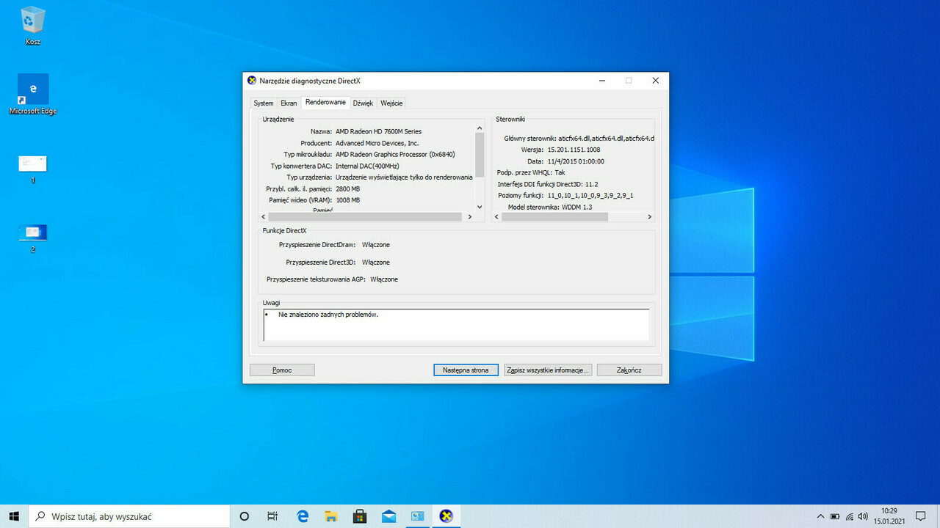Switch to the System tab
The height and width of the screenshot is (528, 940).
pos(264,103)
